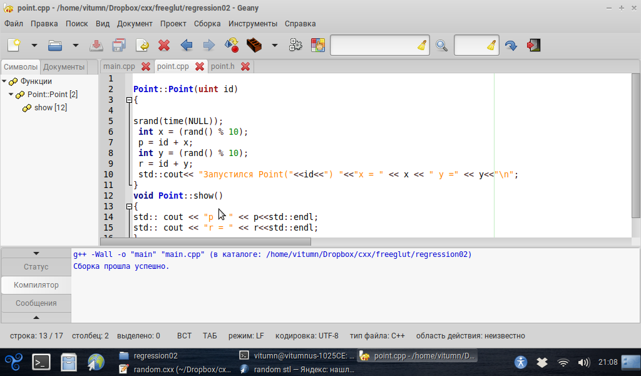Viewport: 641px width, 376px height.
Task: Jump to entered line arrow icon
Action: (x=511, y=45)
